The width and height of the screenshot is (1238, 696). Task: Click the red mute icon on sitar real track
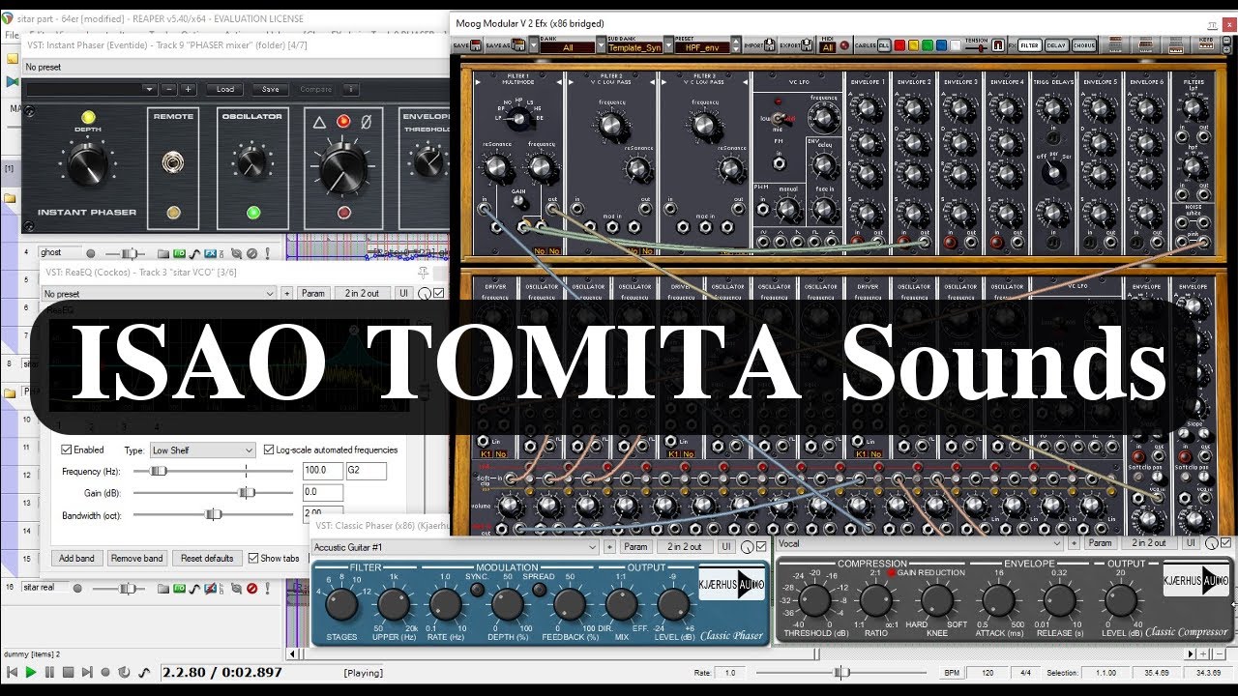coord(252,589)
